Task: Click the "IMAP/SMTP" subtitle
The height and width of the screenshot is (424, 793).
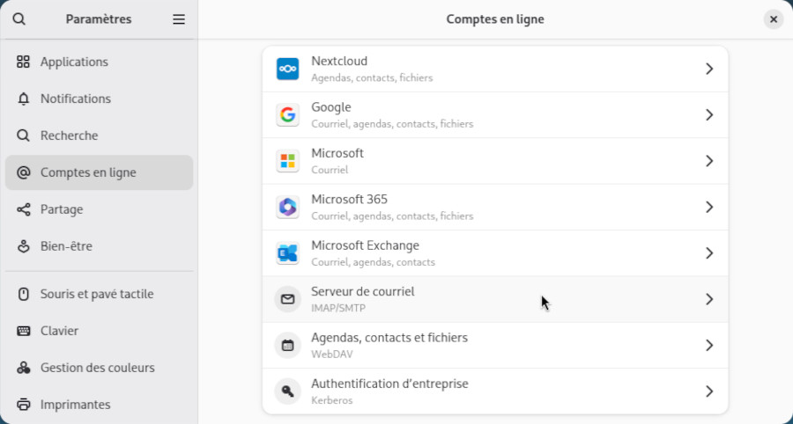Action: [x=338, y=308]
